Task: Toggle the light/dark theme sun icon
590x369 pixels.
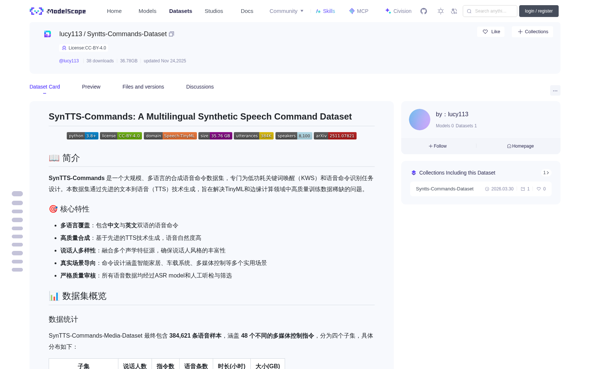Action: point(440,11)
